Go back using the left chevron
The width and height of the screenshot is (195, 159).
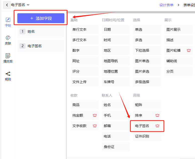click(7, 5)
